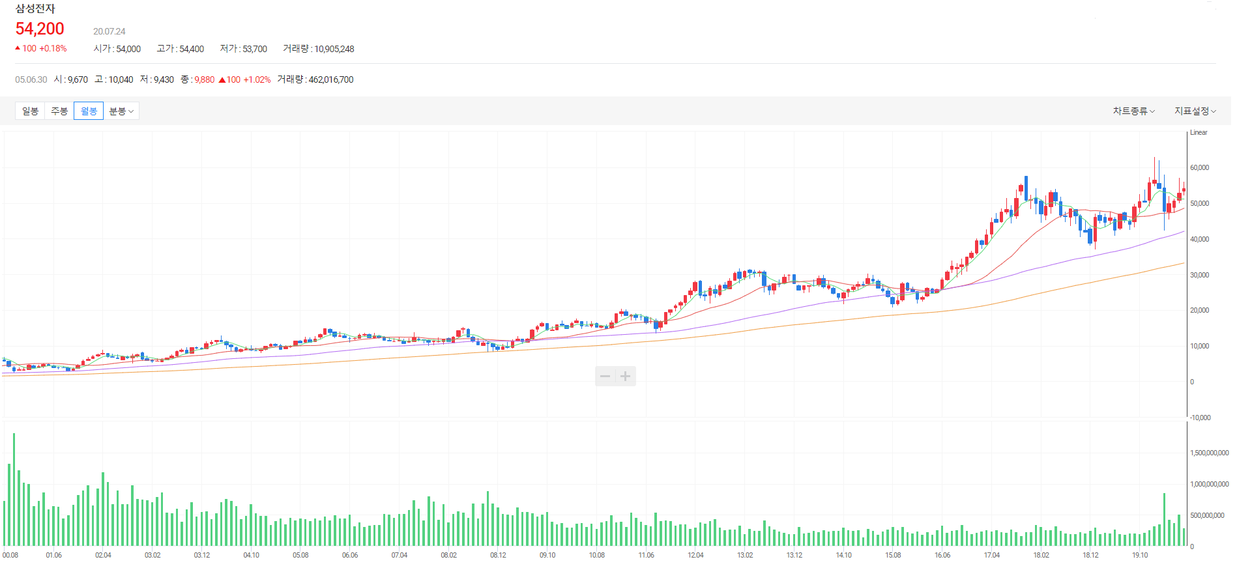The height and width of the screenshot is (568, 1237).
Task: Open the 분봉 minute chart dropdown
Action: point(121,111)
